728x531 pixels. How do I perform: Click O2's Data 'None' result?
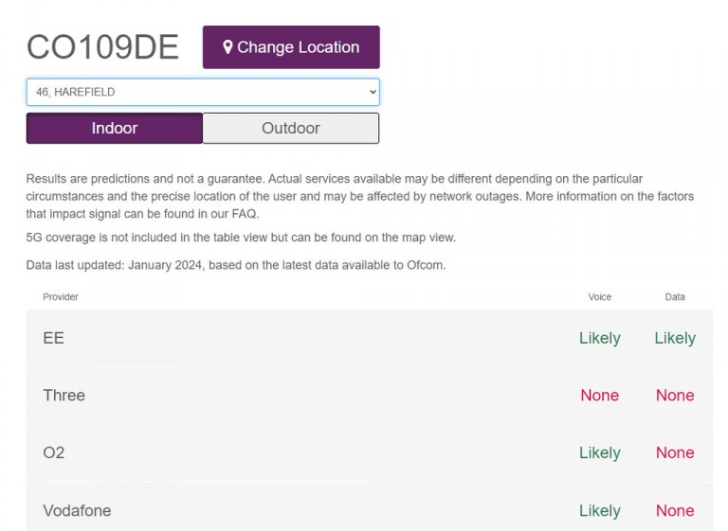tap(675, 452)
